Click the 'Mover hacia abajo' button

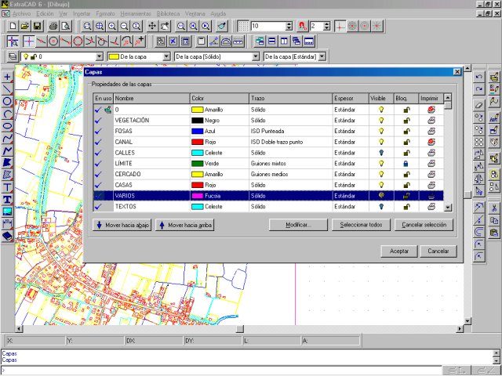coord(122,225)
